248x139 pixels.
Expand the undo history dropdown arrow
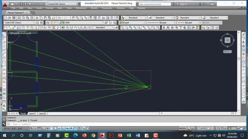point(62,18)
